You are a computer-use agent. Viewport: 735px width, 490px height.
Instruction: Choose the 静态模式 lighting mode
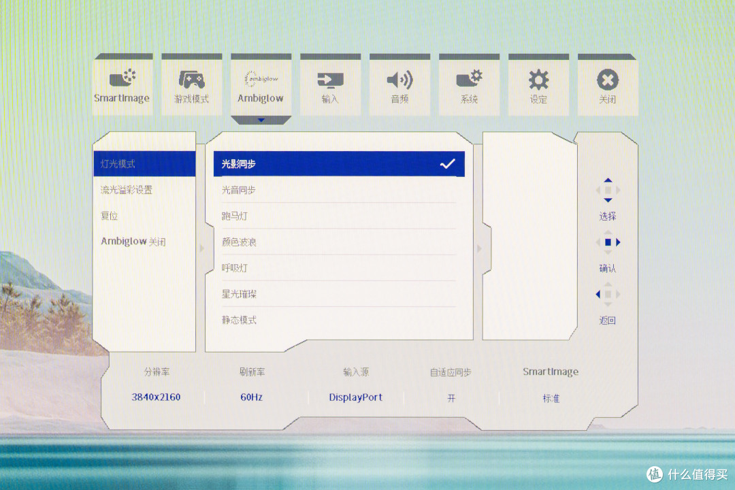pos(339,320)
